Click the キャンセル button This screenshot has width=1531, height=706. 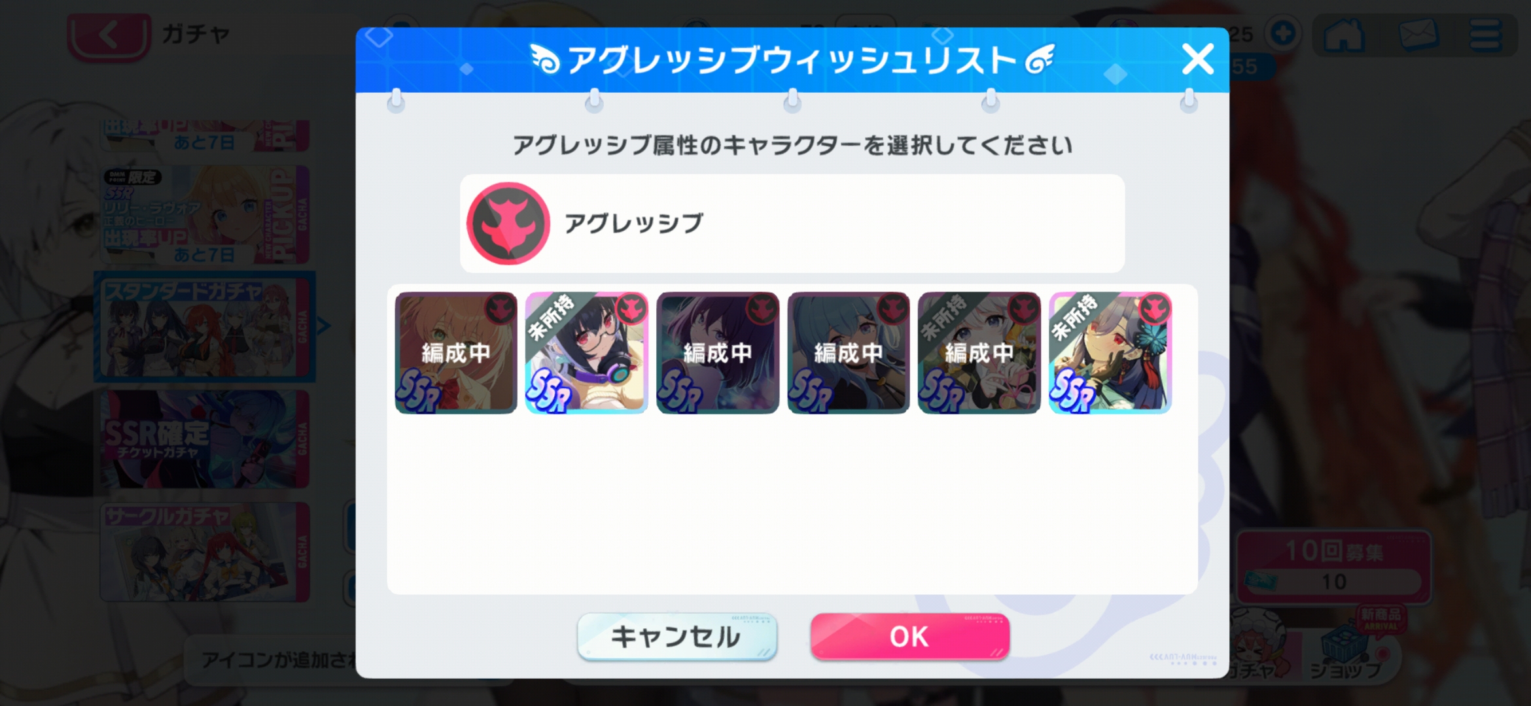tap(677, 636)
